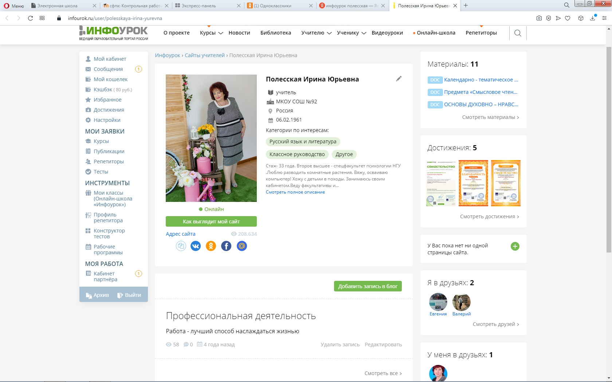The image size is (612, 382).
Task: Open Смотреть полное описание link
Action: (295, 192)
